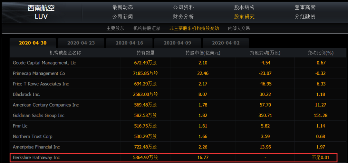
Task: Click the 530.29万股 holding value
Action: [145, 137]
